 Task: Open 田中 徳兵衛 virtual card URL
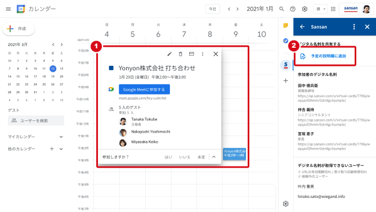(334, 98)
